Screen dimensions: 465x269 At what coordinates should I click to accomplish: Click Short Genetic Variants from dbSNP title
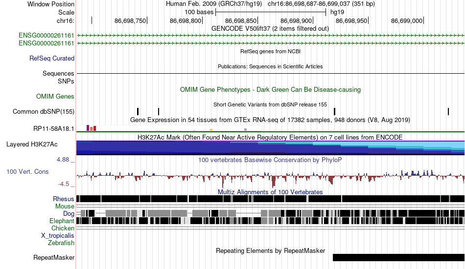pos(270,105)
